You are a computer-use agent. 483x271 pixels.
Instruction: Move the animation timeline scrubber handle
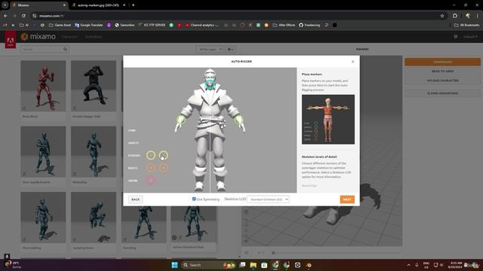click(x=273, y=253)
